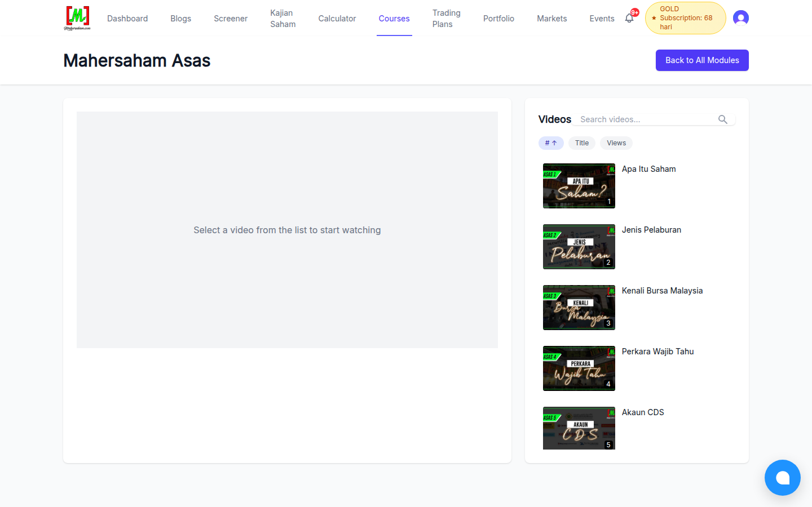Screen dimensions: 812x507
Task: Sort videos by Title
Action: 582,143
